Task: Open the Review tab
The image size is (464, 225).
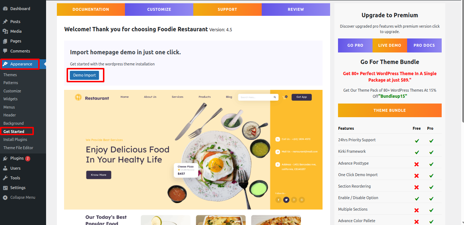Action: click(x=296, y=9)
